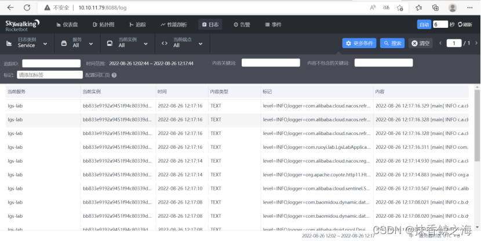Select log row with content 12:17:16.329
Screen dimensions: 481x241
coord(237,106)
